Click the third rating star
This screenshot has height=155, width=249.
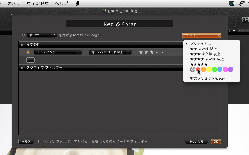(152, 52)
